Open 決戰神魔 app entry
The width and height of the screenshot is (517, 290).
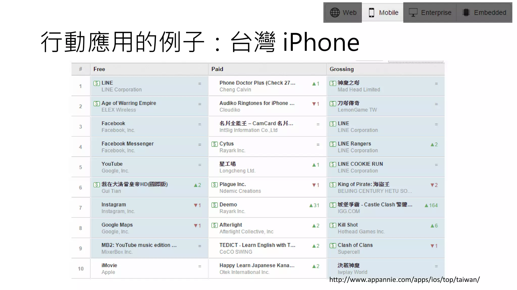coord(349,265)
